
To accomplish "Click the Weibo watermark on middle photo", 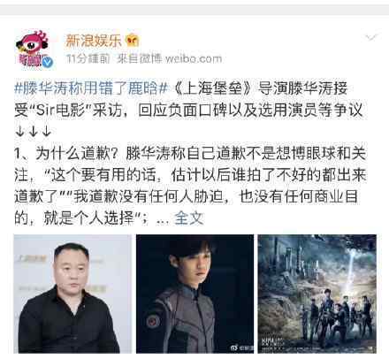I will (241, 348).
